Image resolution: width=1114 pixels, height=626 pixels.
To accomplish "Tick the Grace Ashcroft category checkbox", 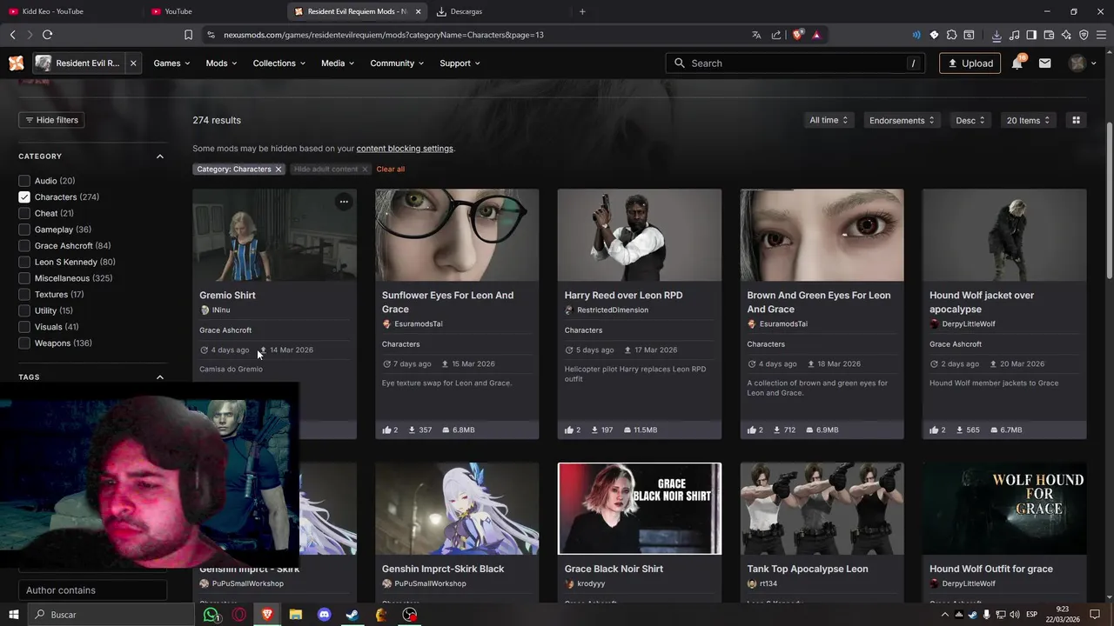I will (24, 246).
